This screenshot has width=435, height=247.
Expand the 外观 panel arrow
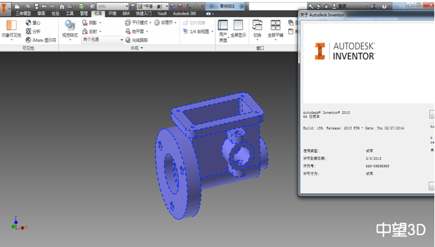[141, 48]
